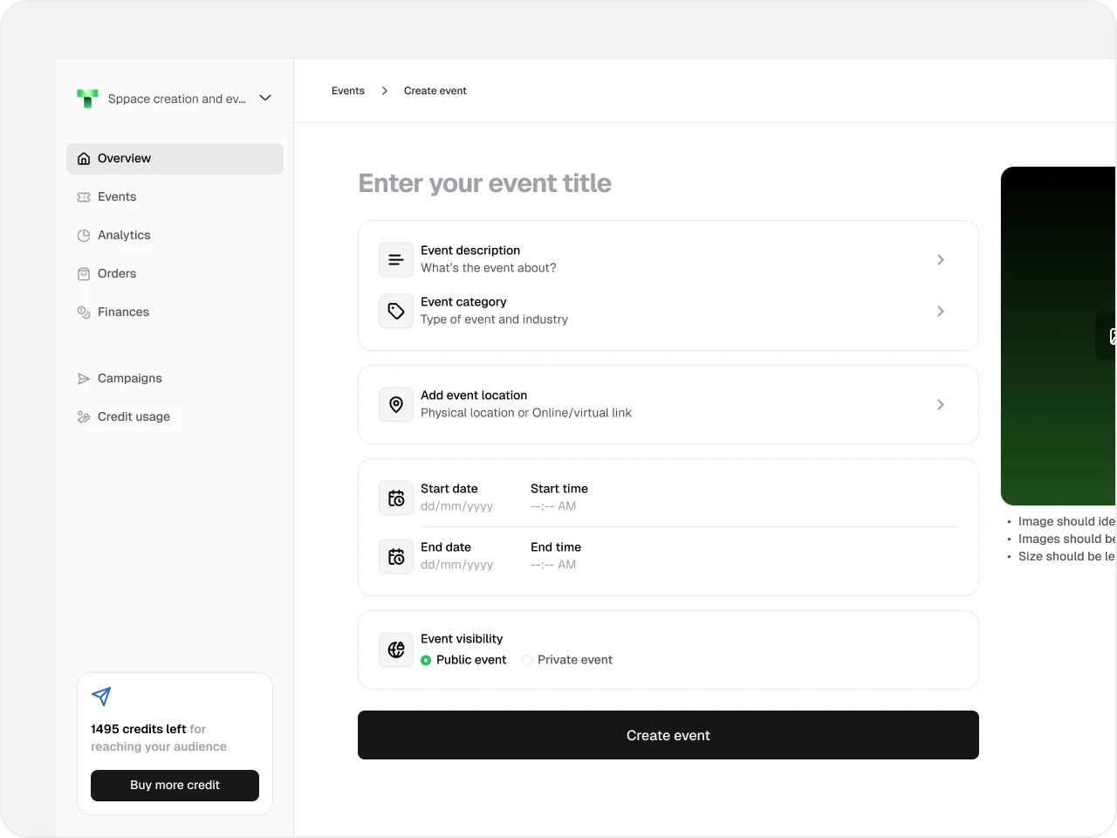1117x838 pixels.
Task: Click the green Sppace logo icon
Action: tap(87, 99)
